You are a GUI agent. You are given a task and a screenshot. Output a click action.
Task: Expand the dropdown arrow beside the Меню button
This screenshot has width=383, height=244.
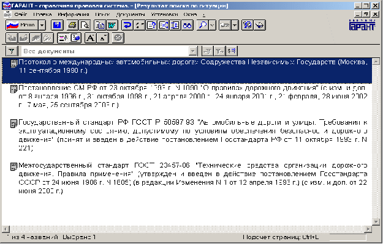click(42, 25)
